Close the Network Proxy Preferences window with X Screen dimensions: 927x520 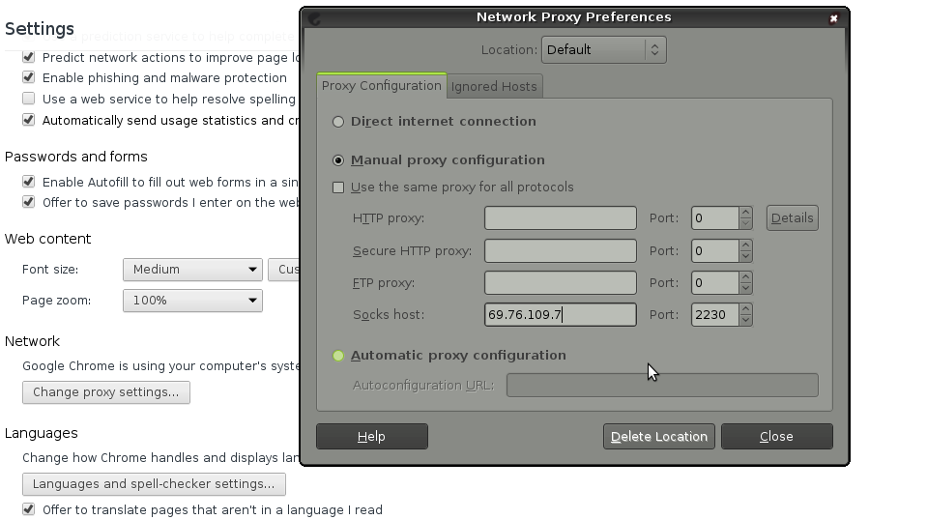pyautogui.click(x=834, y=17)
